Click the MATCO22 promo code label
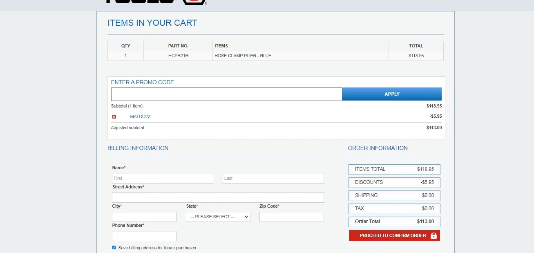Viewport: 534px width, 253px height. click(x=141, y=116)
